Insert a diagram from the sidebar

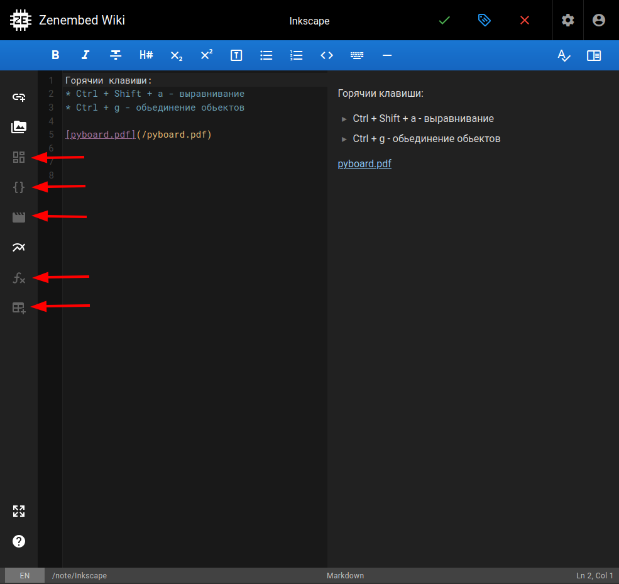pos(19,248)
